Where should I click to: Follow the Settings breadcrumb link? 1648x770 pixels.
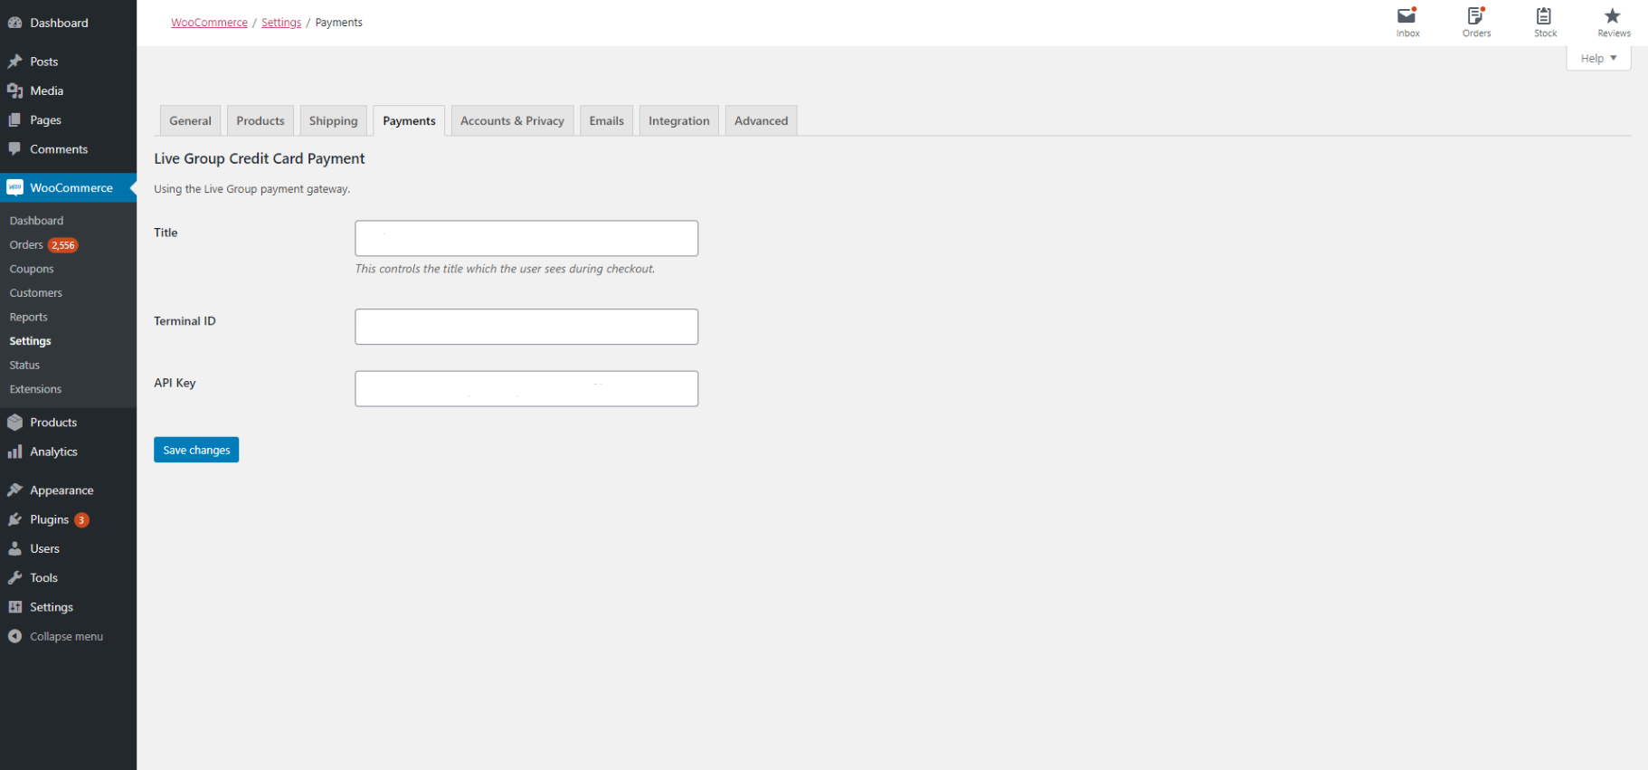coord(281,23)
